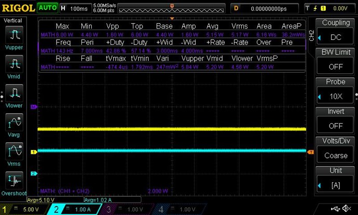Select channel 3 tab showing 1.00 V
Viewport: 358px width, 215px height.
click(x=127, y=209)
